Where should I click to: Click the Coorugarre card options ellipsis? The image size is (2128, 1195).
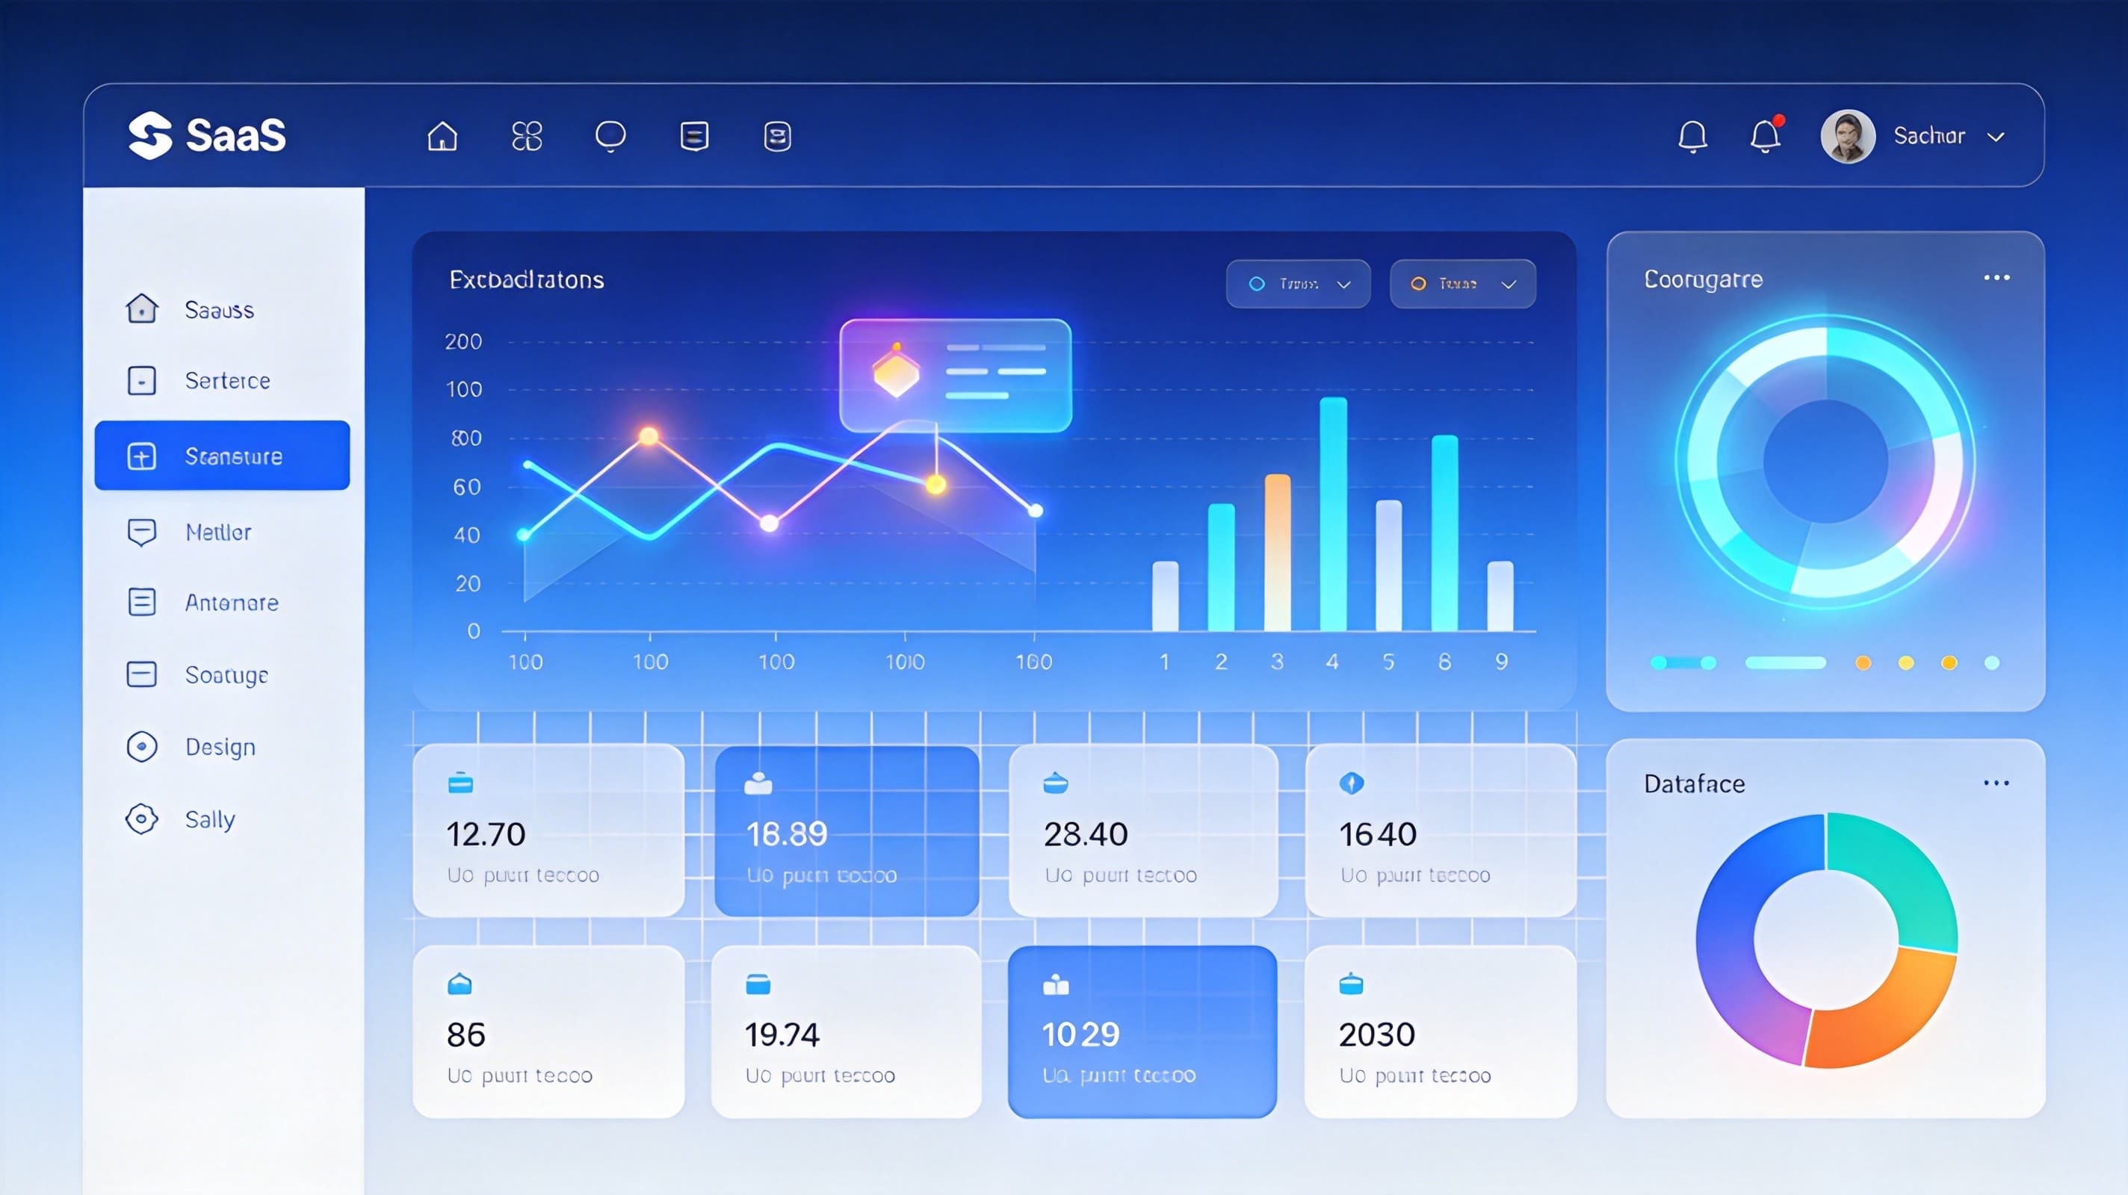[1998, 279]
